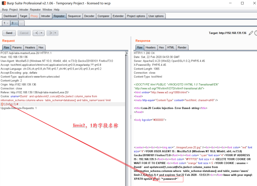
Task: Open the Burp menu
Action: coord(5,10)
